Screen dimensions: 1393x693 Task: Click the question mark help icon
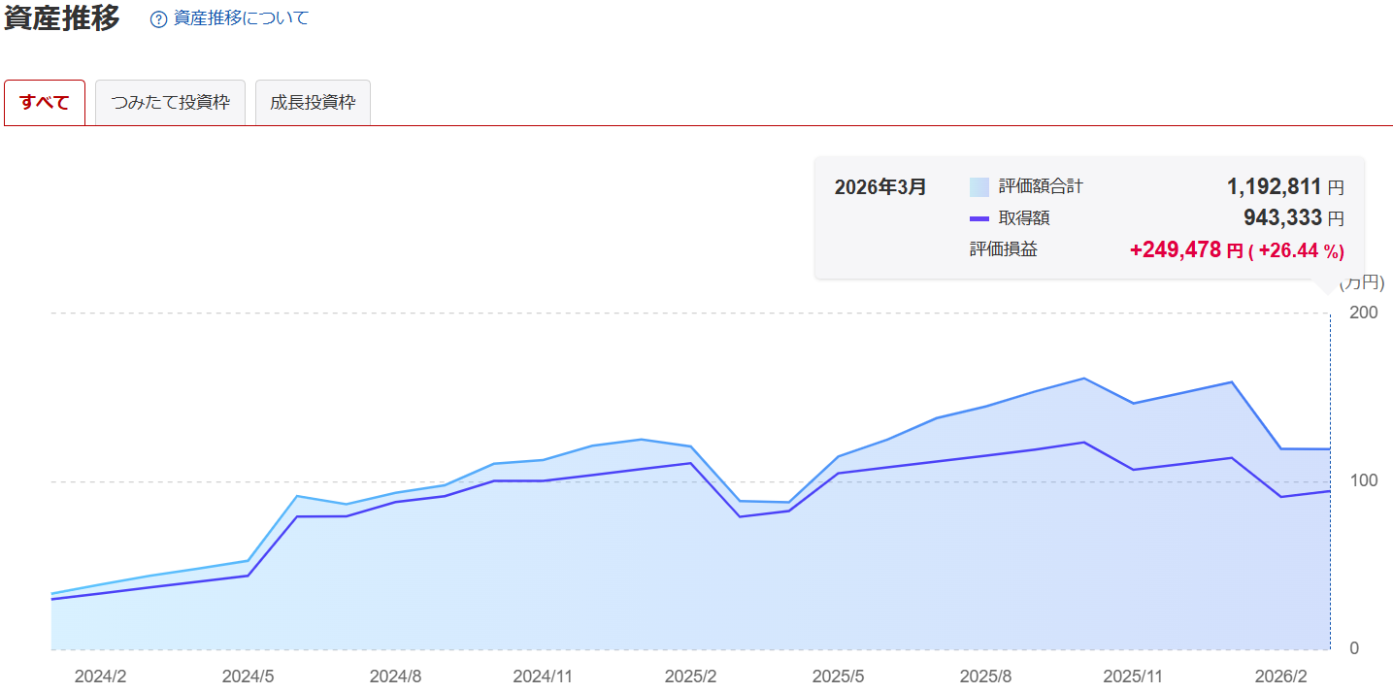tap(159, 19)
